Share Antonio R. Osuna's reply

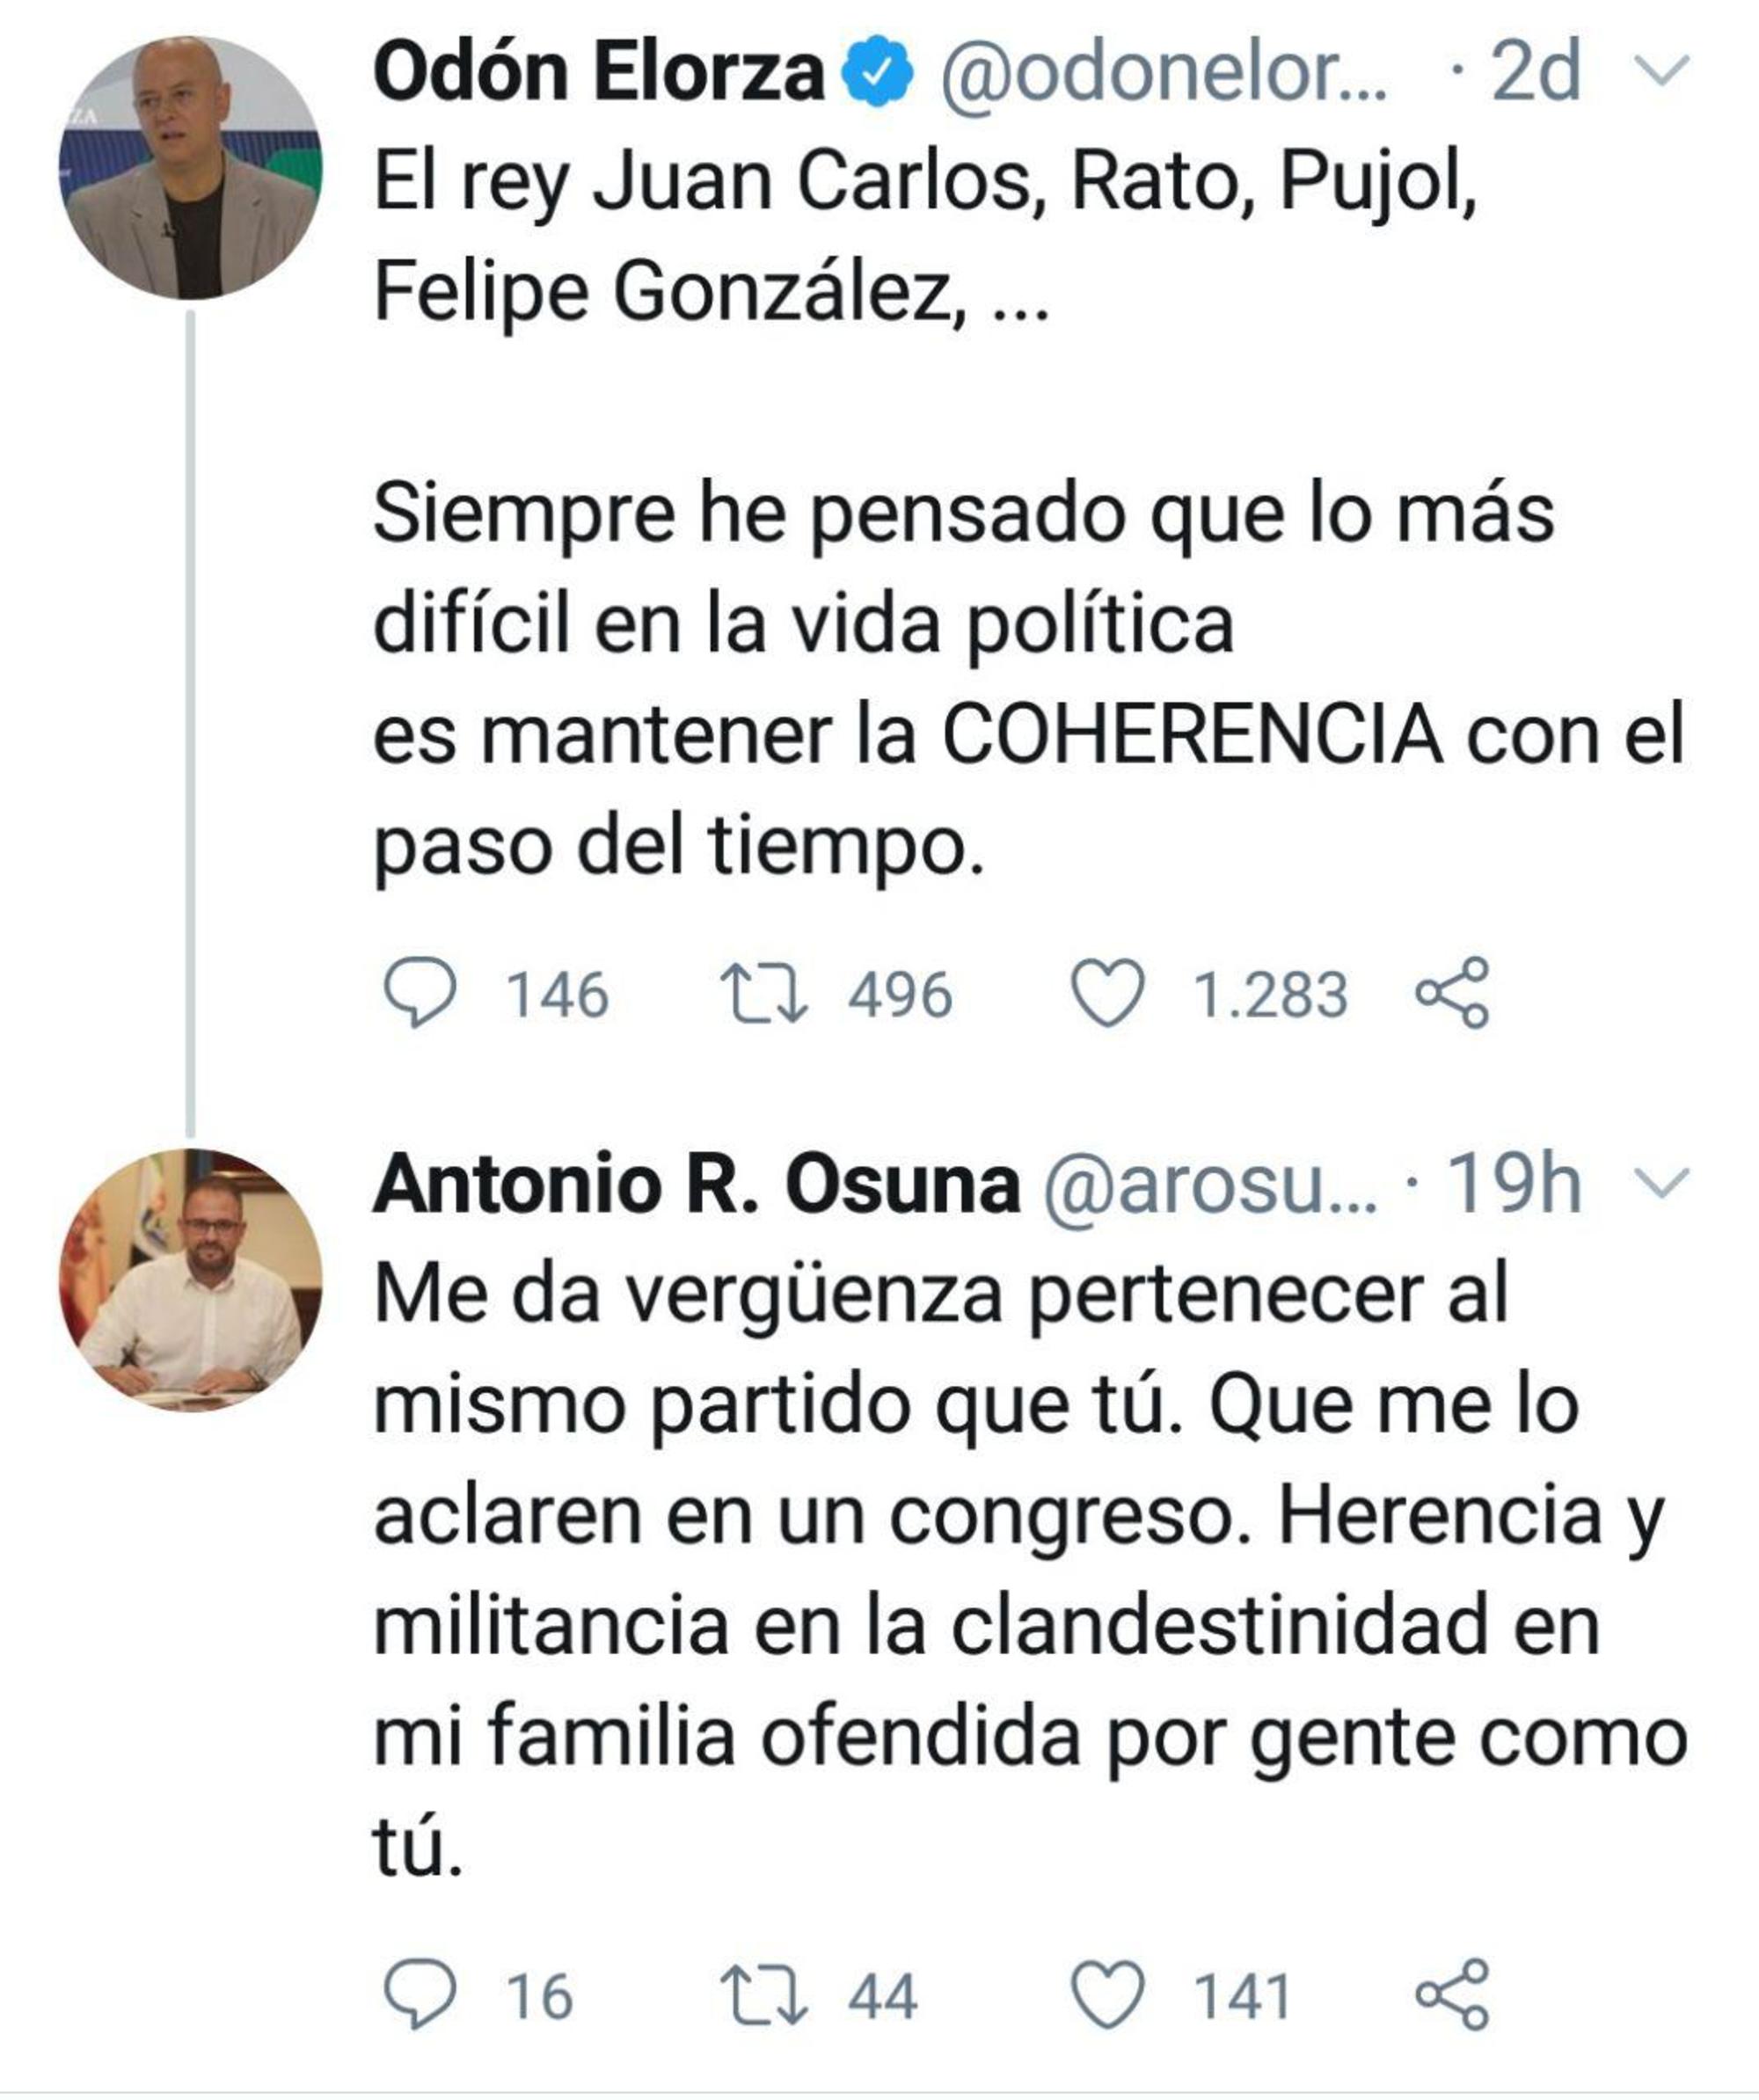pyautogui.click(x=1453, y=1996)
